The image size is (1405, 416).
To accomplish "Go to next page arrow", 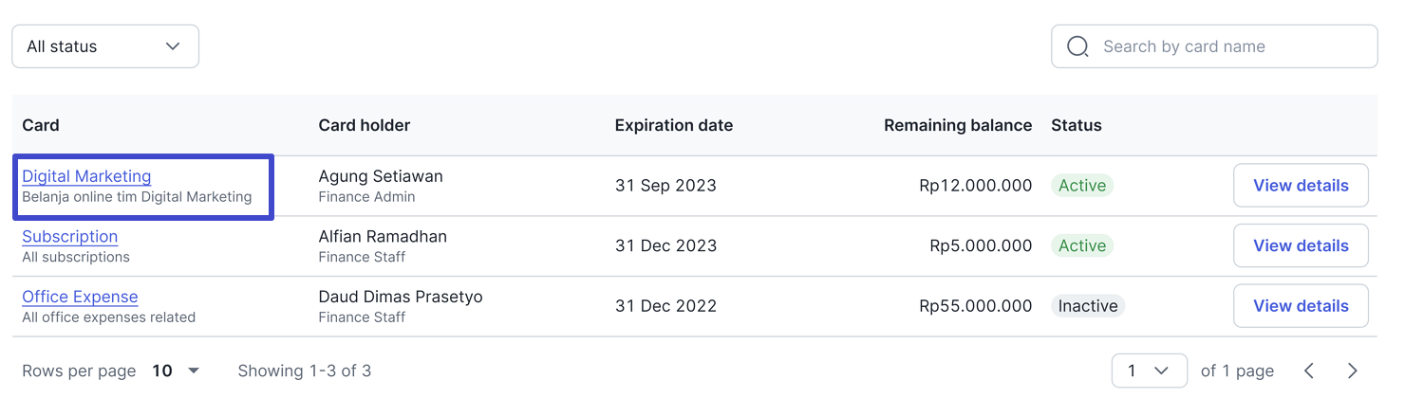I will point(1353,371).
